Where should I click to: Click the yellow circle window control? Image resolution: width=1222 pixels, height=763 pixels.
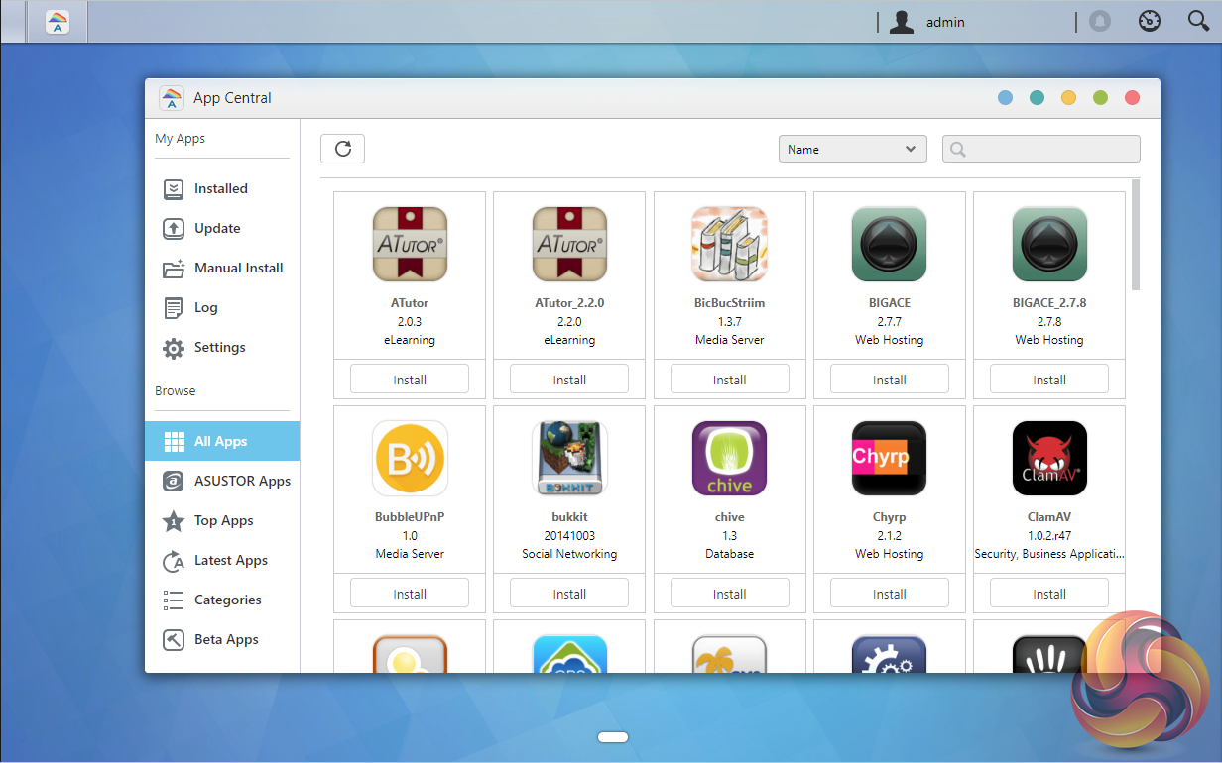pos(1068,98)
